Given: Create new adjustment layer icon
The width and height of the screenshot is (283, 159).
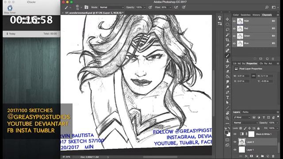Looking at the screenshot, I should point(257,156).
